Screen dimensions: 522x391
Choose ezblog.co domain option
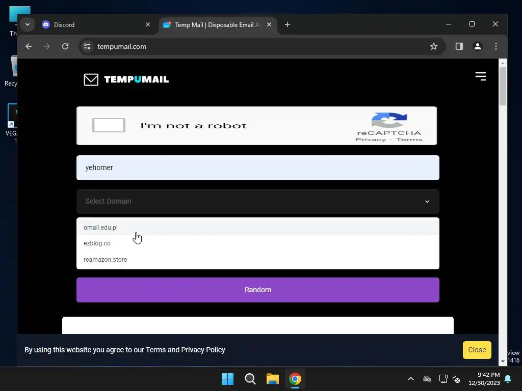tap(257, 243)
